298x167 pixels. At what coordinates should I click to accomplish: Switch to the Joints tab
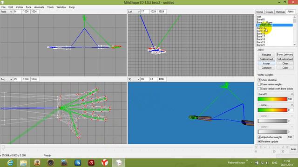point(290,12)
